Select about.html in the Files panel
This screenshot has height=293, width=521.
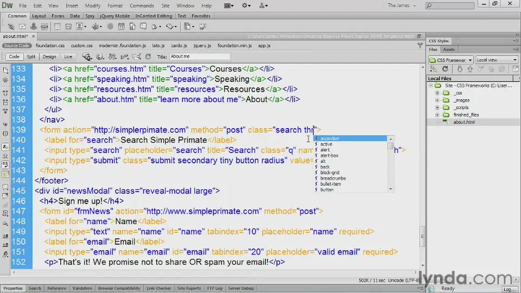[x=463, y=122]
